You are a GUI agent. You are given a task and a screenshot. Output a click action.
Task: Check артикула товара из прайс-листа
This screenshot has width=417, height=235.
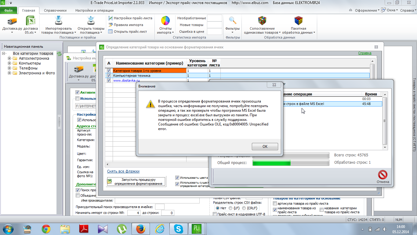point(275,203)
